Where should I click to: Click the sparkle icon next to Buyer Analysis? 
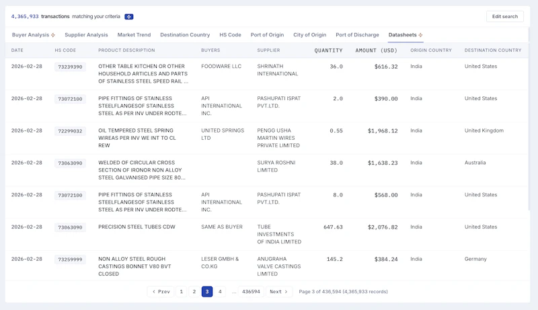(x=53, y=35)
